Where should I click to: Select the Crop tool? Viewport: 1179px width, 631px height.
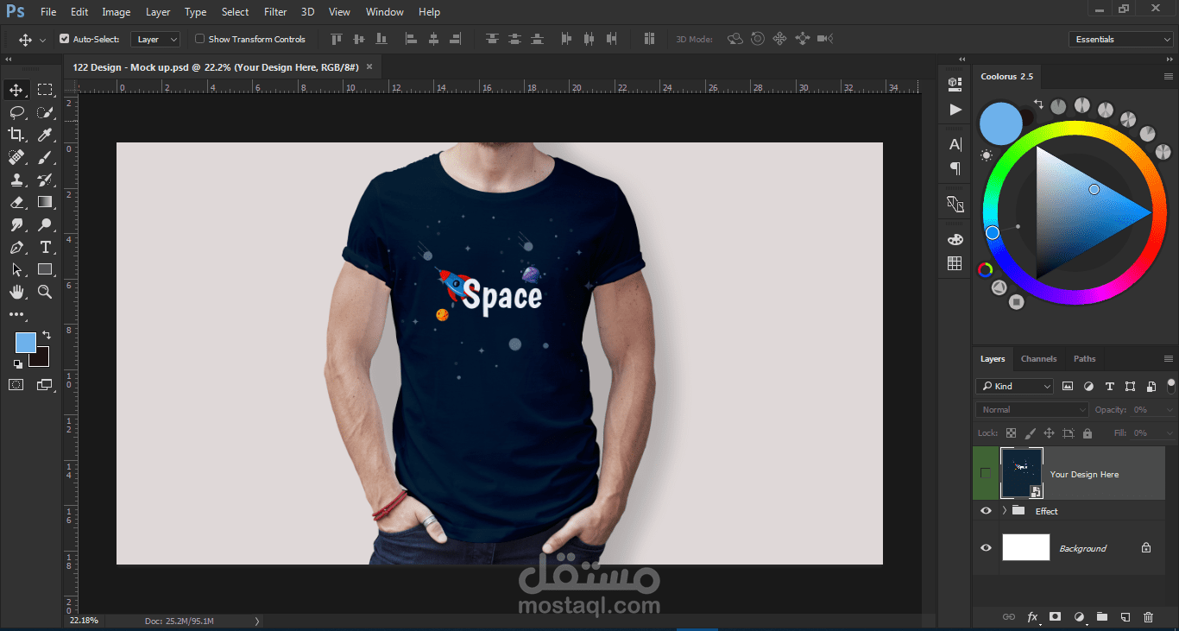click(16, 134)
